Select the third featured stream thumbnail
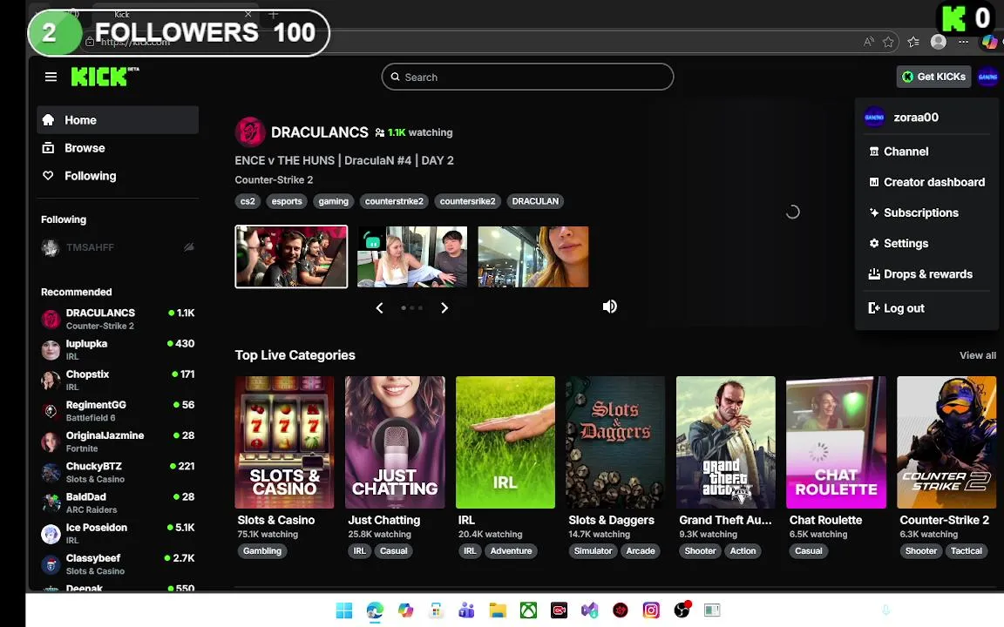The image size is (1004, 627). pyautogui.click(x=533, y=257)
